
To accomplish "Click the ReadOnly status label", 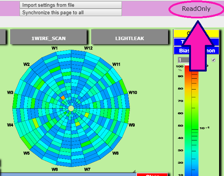I will click(196, 9).
